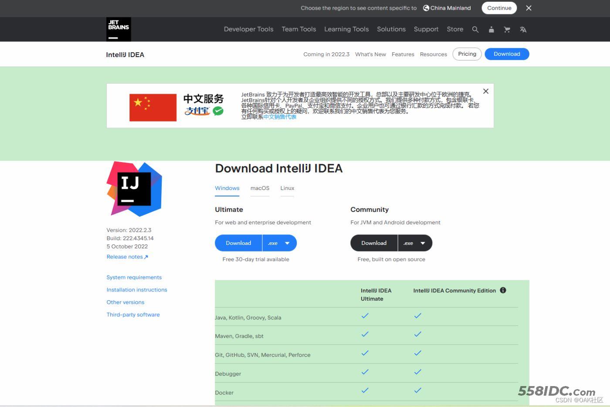Viewport: 610px width, 407px height.
Task: Expand the Ultimate .exe format dropdown
Action: pos(280,243)
